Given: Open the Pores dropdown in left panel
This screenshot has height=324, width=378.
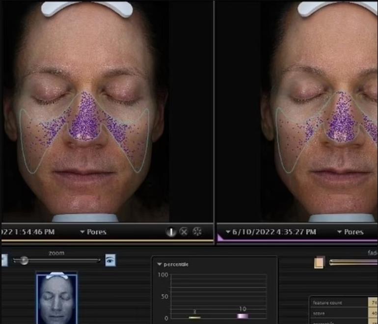Looking at the screenshot, I should click(93, 232).
